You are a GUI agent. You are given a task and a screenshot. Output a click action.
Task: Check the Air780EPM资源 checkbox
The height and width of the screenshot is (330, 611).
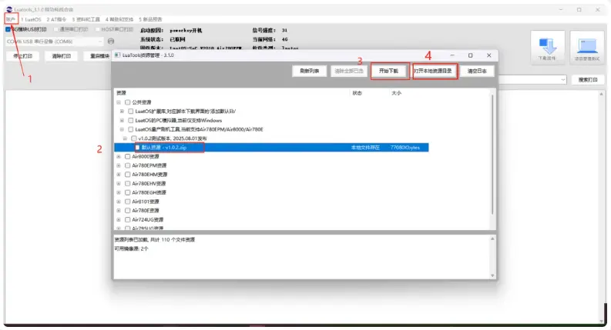127,165
